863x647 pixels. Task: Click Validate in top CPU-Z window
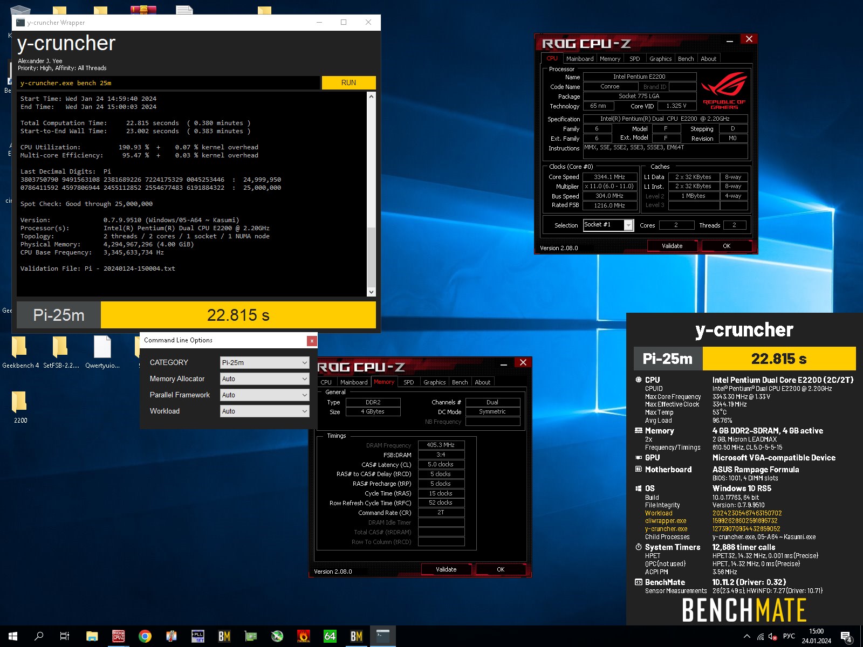672,246
